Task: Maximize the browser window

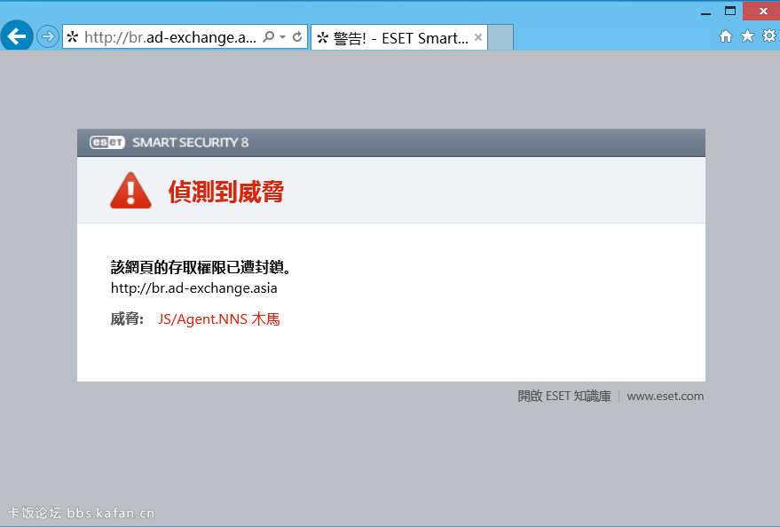Action: tap(729, 11)
